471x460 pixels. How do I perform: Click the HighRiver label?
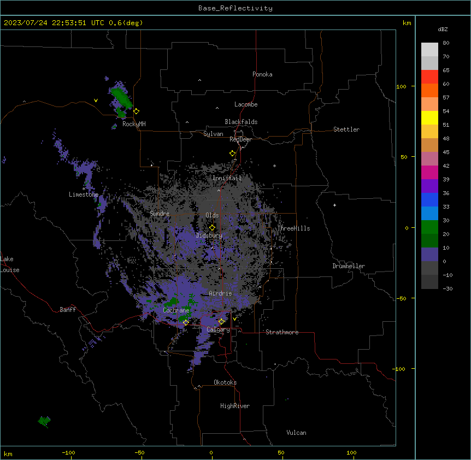click(x=235, y=406)
